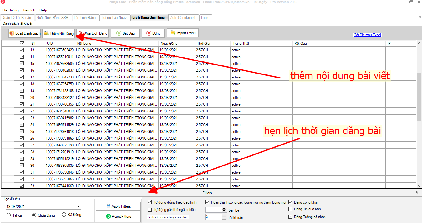Select UID cell 100071731423106

60,91
